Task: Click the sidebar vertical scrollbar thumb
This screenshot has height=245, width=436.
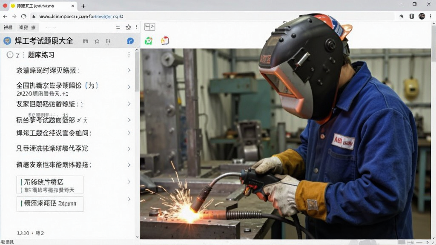Action: coord(137,71)
